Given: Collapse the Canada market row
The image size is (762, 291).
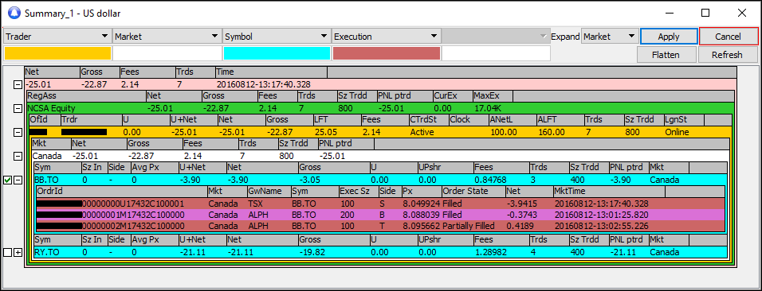Looking at the screenshot, I should (x=18, y=156).
